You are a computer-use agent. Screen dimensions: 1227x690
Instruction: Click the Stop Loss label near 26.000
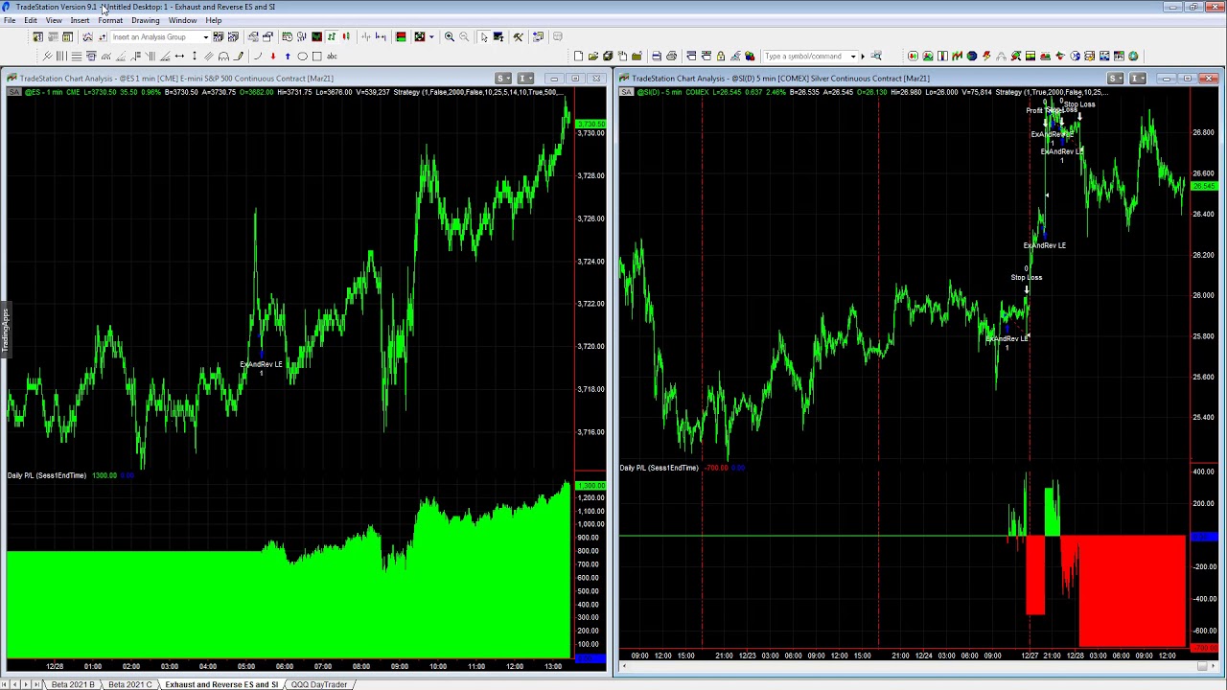click(x=1026, y=278)
